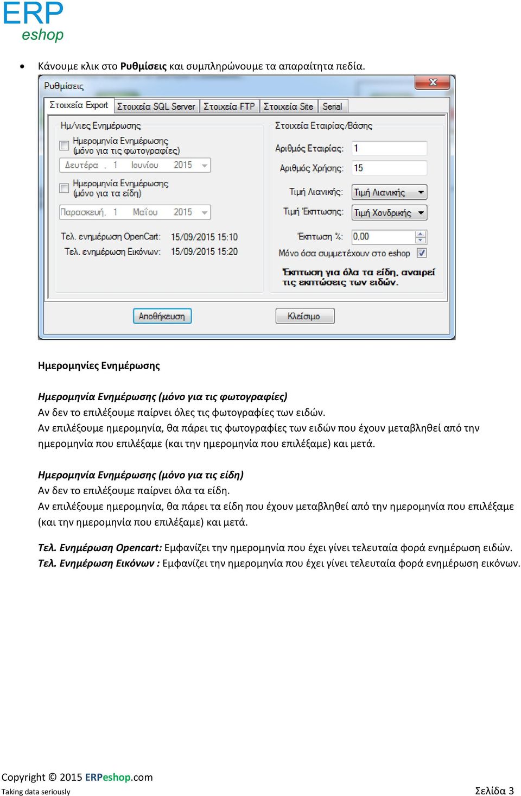The image size is (521, 796).
Task: Select the OpenCart timestamp 15/09/2015 15:10
Action: pyautogui.click(x=204, y=237)
